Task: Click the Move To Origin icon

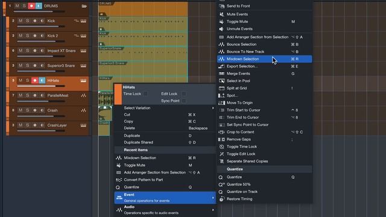Action: [x=221, y=103]
